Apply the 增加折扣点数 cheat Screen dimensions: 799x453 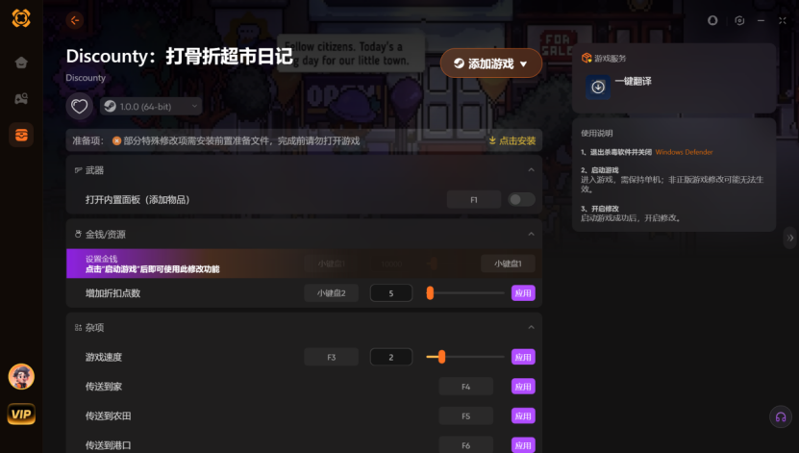click(x=523, y=293)
